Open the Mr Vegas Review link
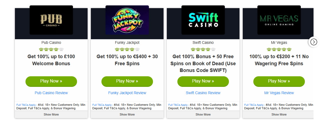Viewport: 329px width, 122px height. tap(279, 93)
